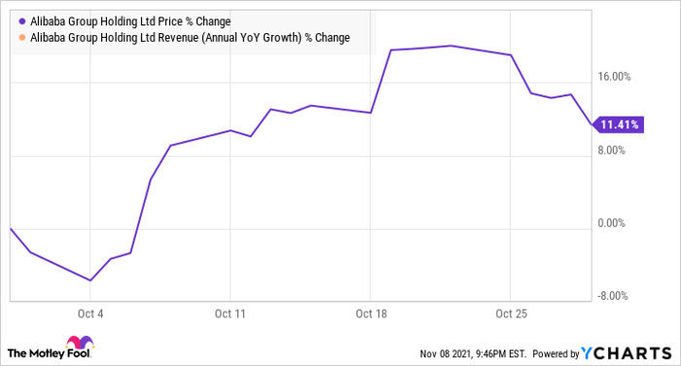
Task: Select the Alibaba Price % Change legend label
Action: coord(130,21)
